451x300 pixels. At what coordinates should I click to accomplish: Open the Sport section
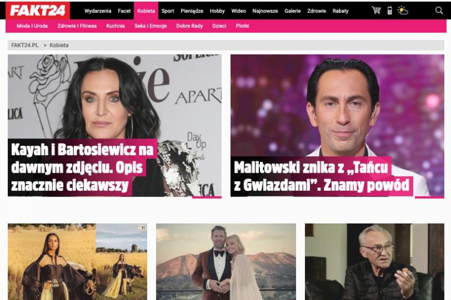(x=167, y=11)
